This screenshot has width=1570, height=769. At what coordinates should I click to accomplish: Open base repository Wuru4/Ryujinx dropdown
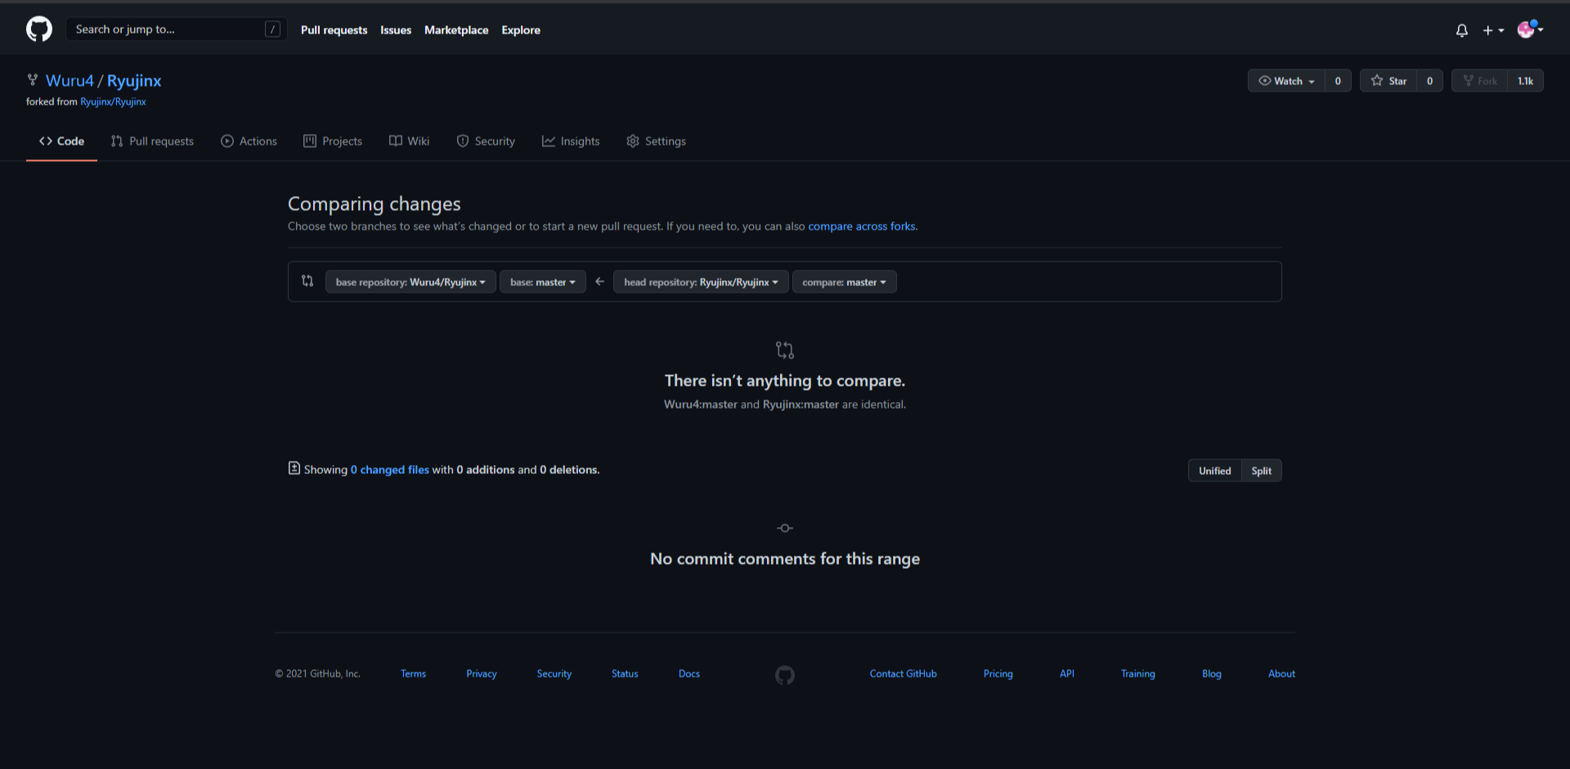(x=410, y=282)
